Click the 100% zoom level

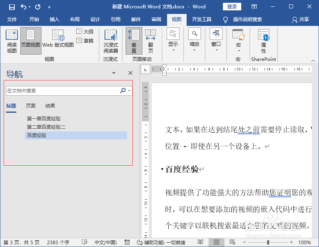tap(305, 242)
